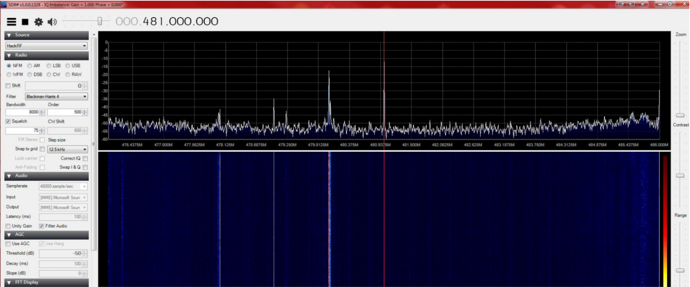Collapse the Audio panel header arrow
The image size is (690, 287).
[x=10, y=176]
